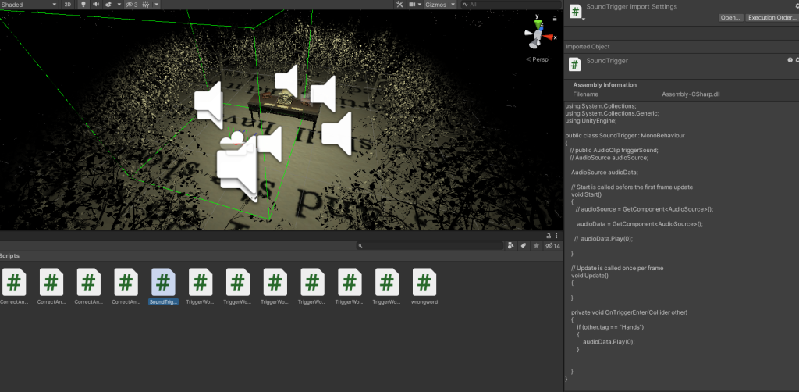Click the favorites star icon in Project panel
Screen dimensions: 799x392
536,245
